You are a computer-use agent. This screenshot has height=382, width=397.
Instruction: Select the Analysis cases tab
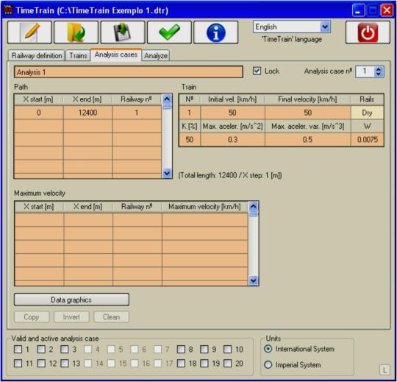(116, 54)
